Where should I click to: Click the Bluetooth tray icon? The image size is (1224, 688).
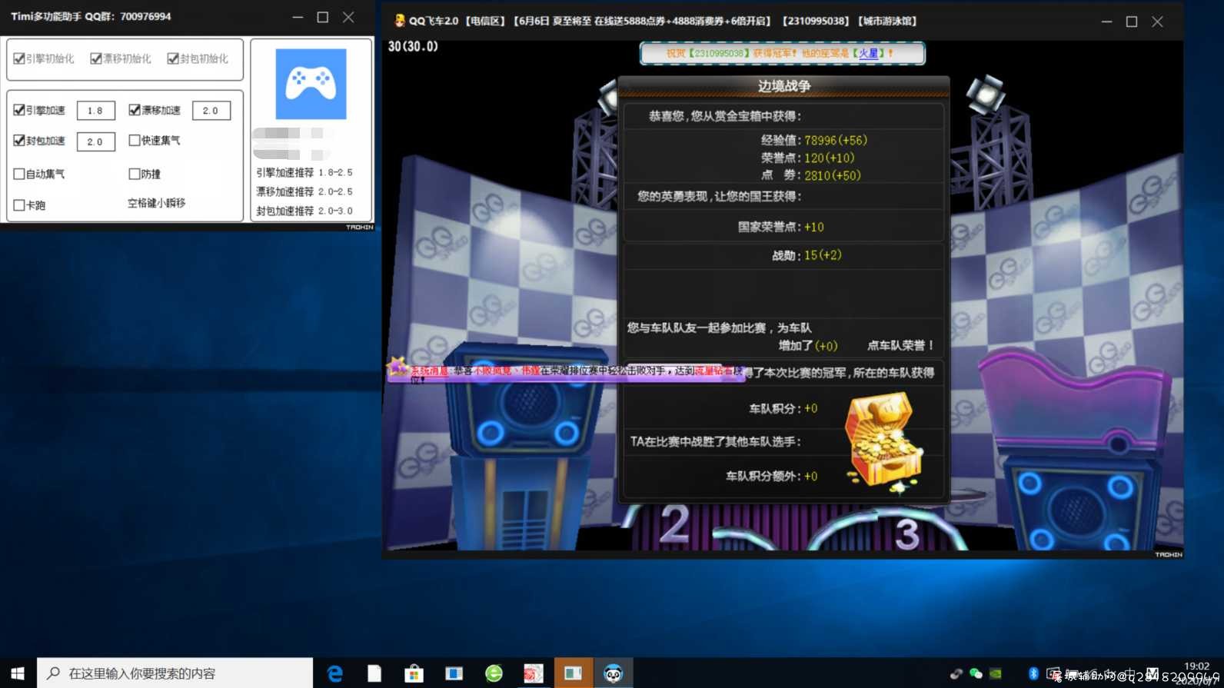pyautogui.click(x=1034, y=673)
